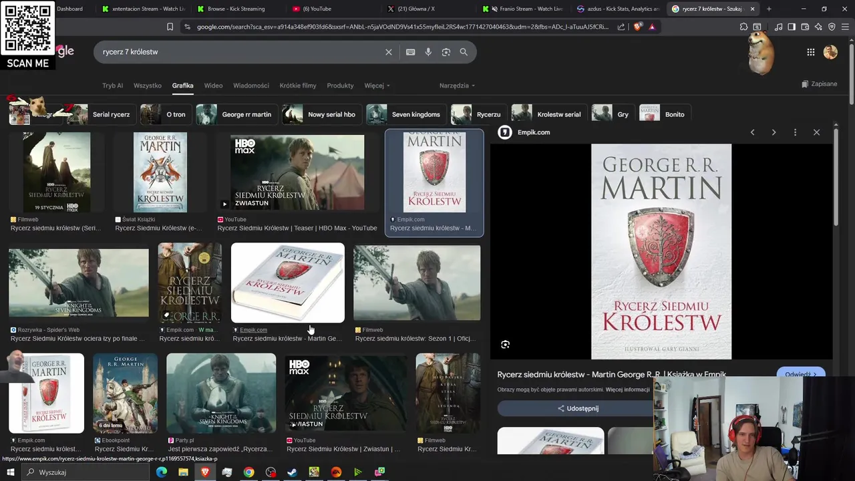Switch to Wszystko results tab
855x481 pixels.
(148, 86)
